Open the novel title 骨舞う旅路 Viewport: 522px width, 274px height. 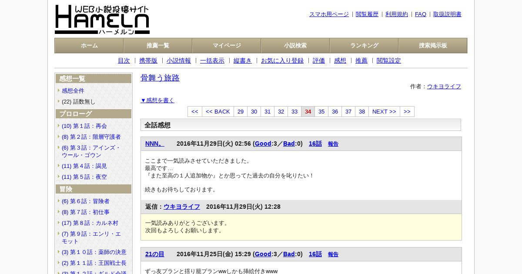click(x=160, y=78)
